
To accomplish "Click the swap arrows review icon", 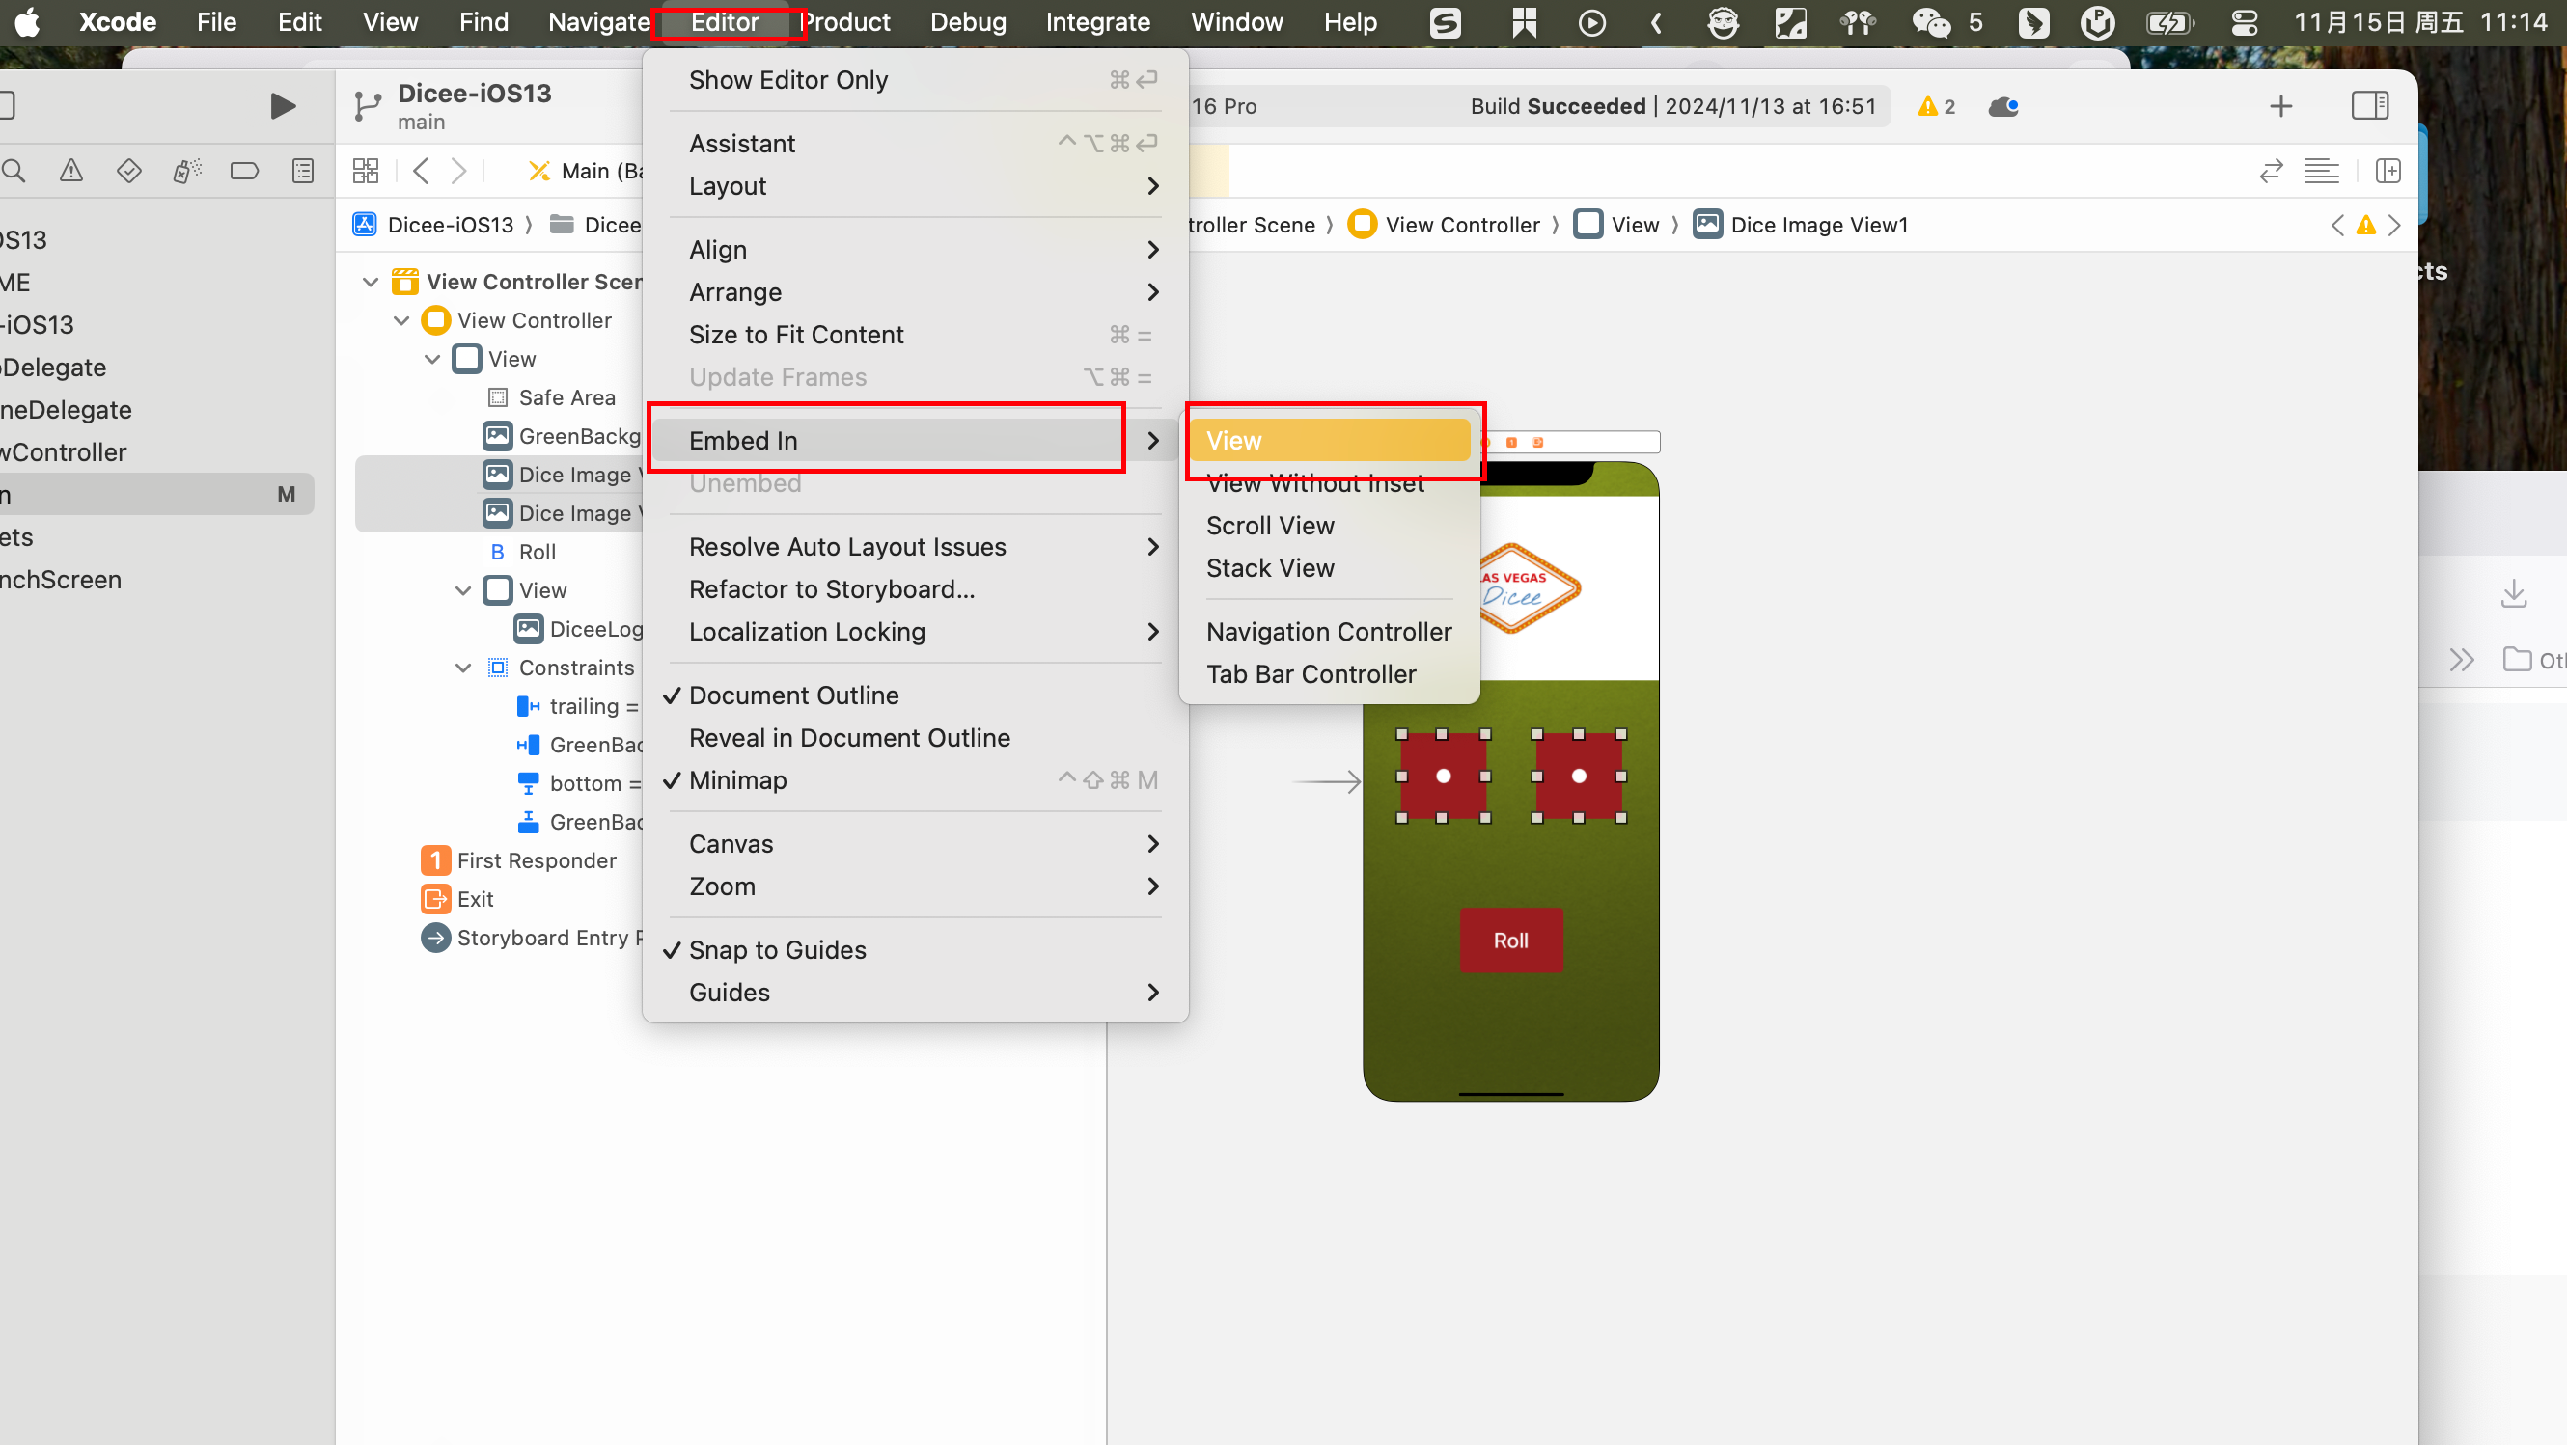I will pos(2271,171).
